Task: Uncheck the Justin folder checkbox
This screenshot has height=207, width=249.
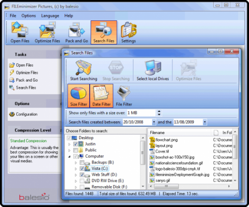Action: tap(76, 144)
